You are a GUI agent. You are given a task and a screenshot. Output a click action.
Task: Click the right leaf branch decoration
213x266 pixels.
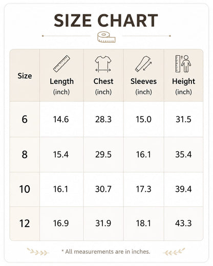click(x=174, y=252)
